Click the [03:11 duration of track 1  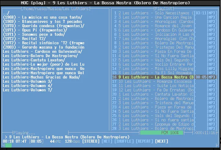[x=200, y=13]
